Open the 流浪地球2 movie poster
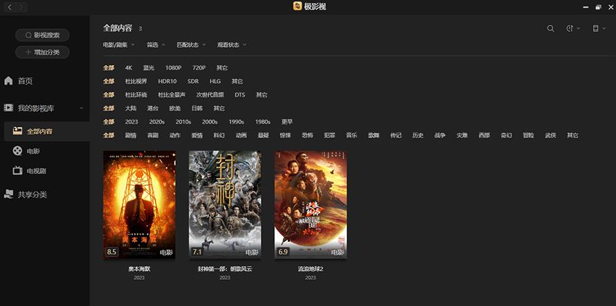This screenshot has width=616, height=306. coord(310,204)
